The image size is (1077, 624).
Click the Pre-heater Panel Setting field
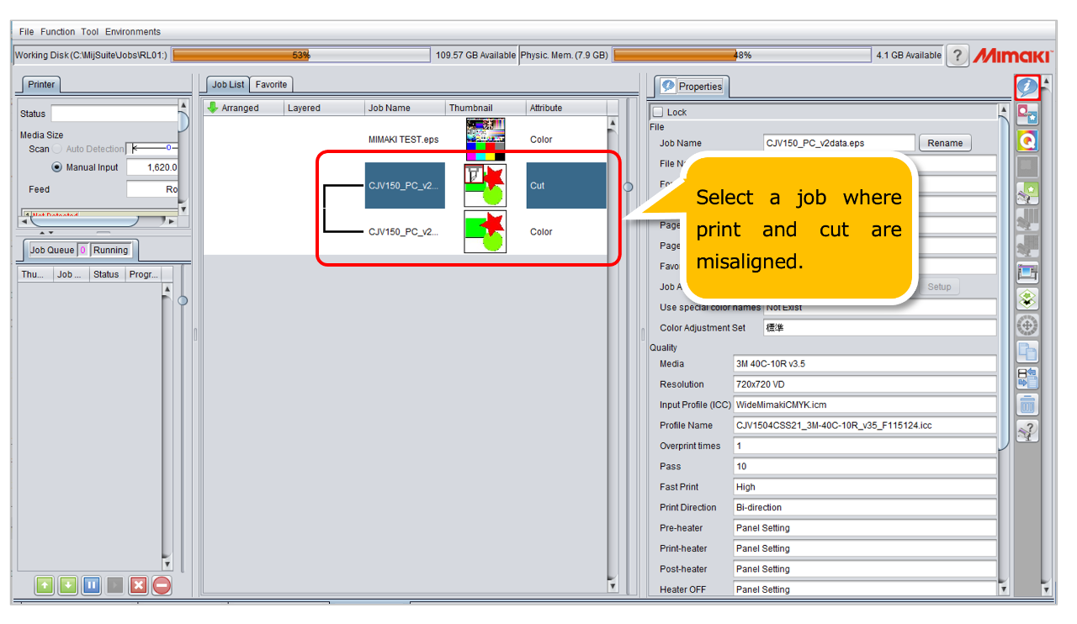pos(865,528)
